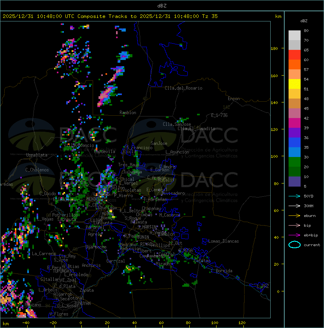Click the Manzano label

[33, 305]
